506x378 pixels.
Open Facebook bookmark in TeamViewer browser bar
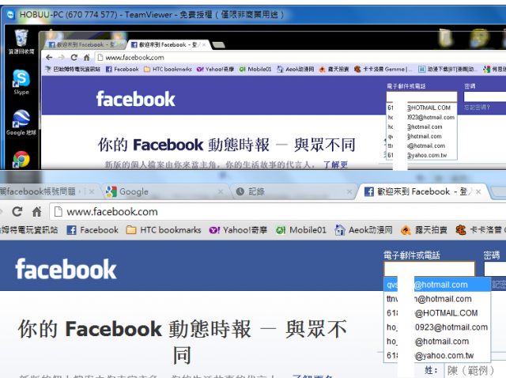pos(123,69)
